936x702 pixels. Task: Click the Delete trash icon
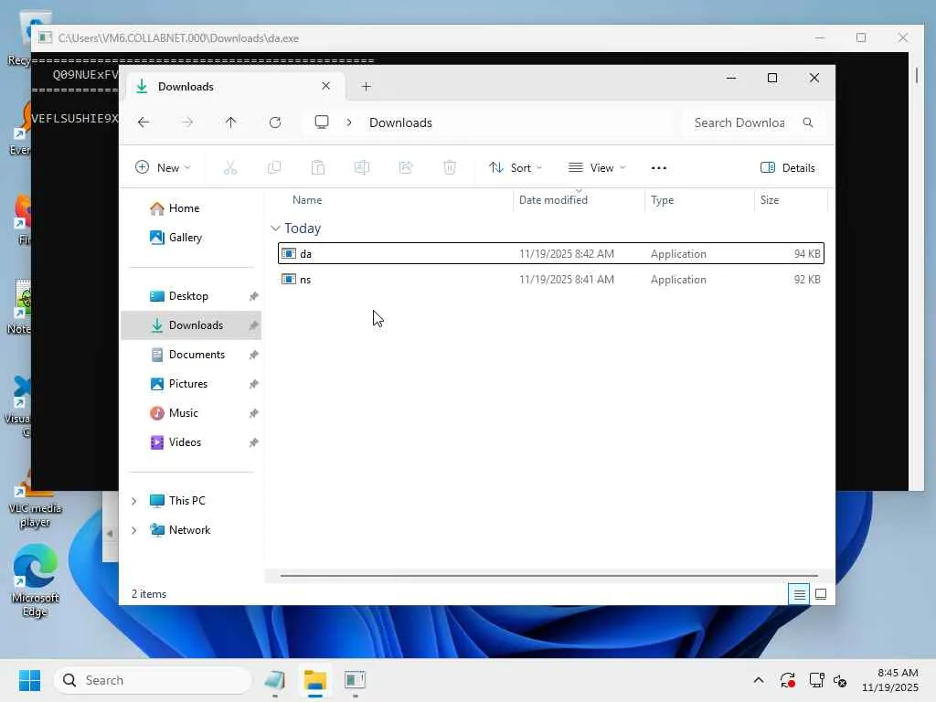[450, 168]
